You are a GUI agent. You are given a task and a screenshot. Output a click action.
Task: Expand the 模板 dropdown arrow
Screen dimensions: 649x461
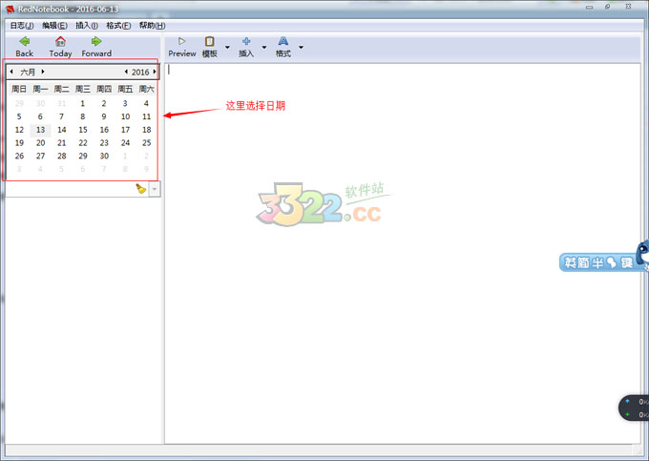click(227, 47)
